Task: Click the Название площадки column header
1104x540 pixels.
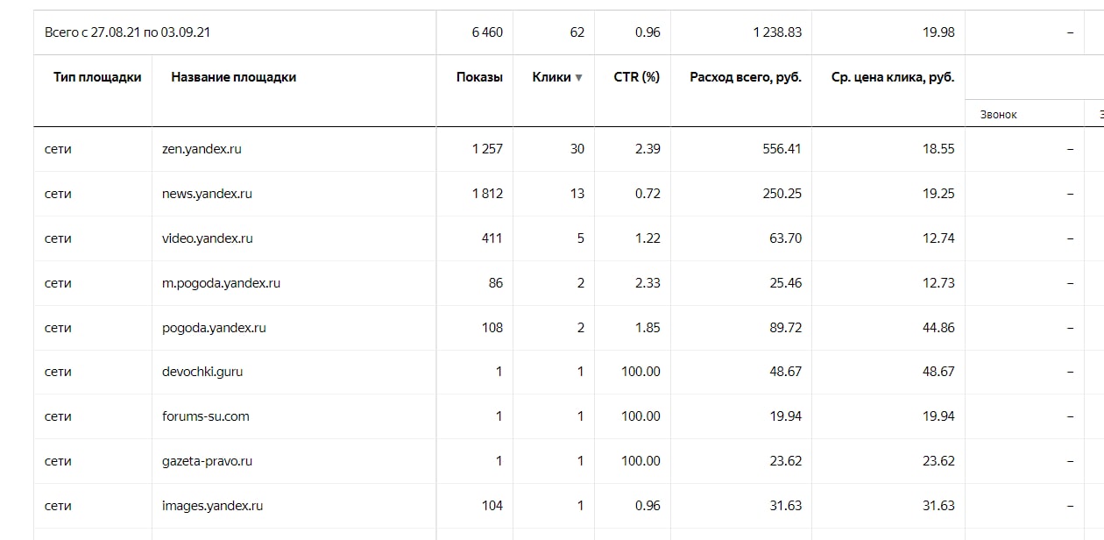Action: point(234,77)
